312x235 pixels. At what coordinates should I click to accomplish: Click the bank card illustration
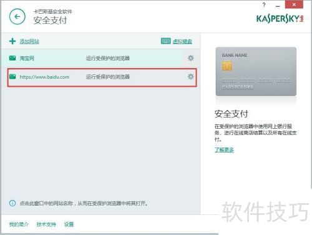click(256, 71)
